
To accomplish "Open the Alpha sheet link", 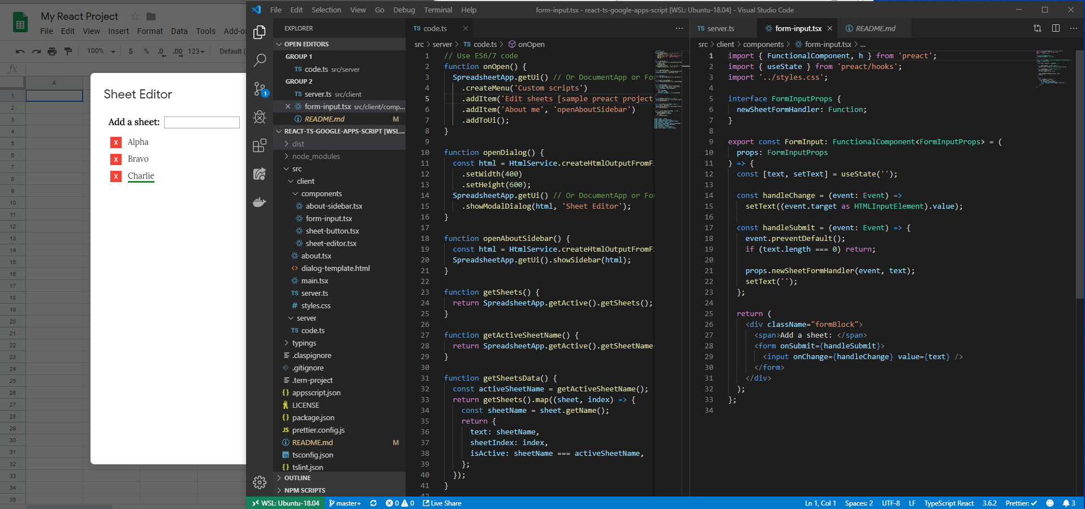I will 138,142.
